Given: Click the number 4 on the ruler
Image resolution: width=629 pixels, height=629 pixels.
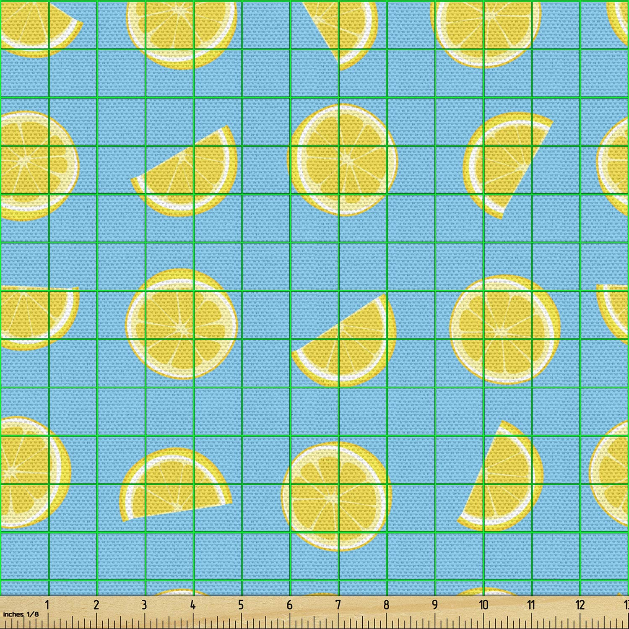Looking at the screenshot, I should pos(192,605).
